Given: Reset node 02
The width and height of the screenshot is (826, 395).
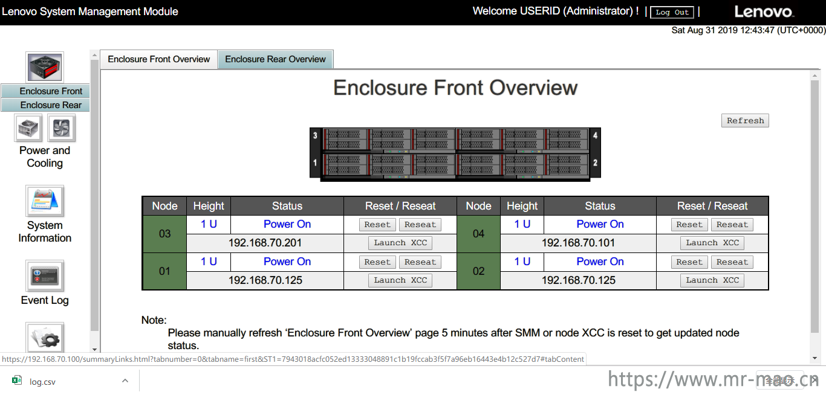Looking at the screenshot, I should (689, 262).
